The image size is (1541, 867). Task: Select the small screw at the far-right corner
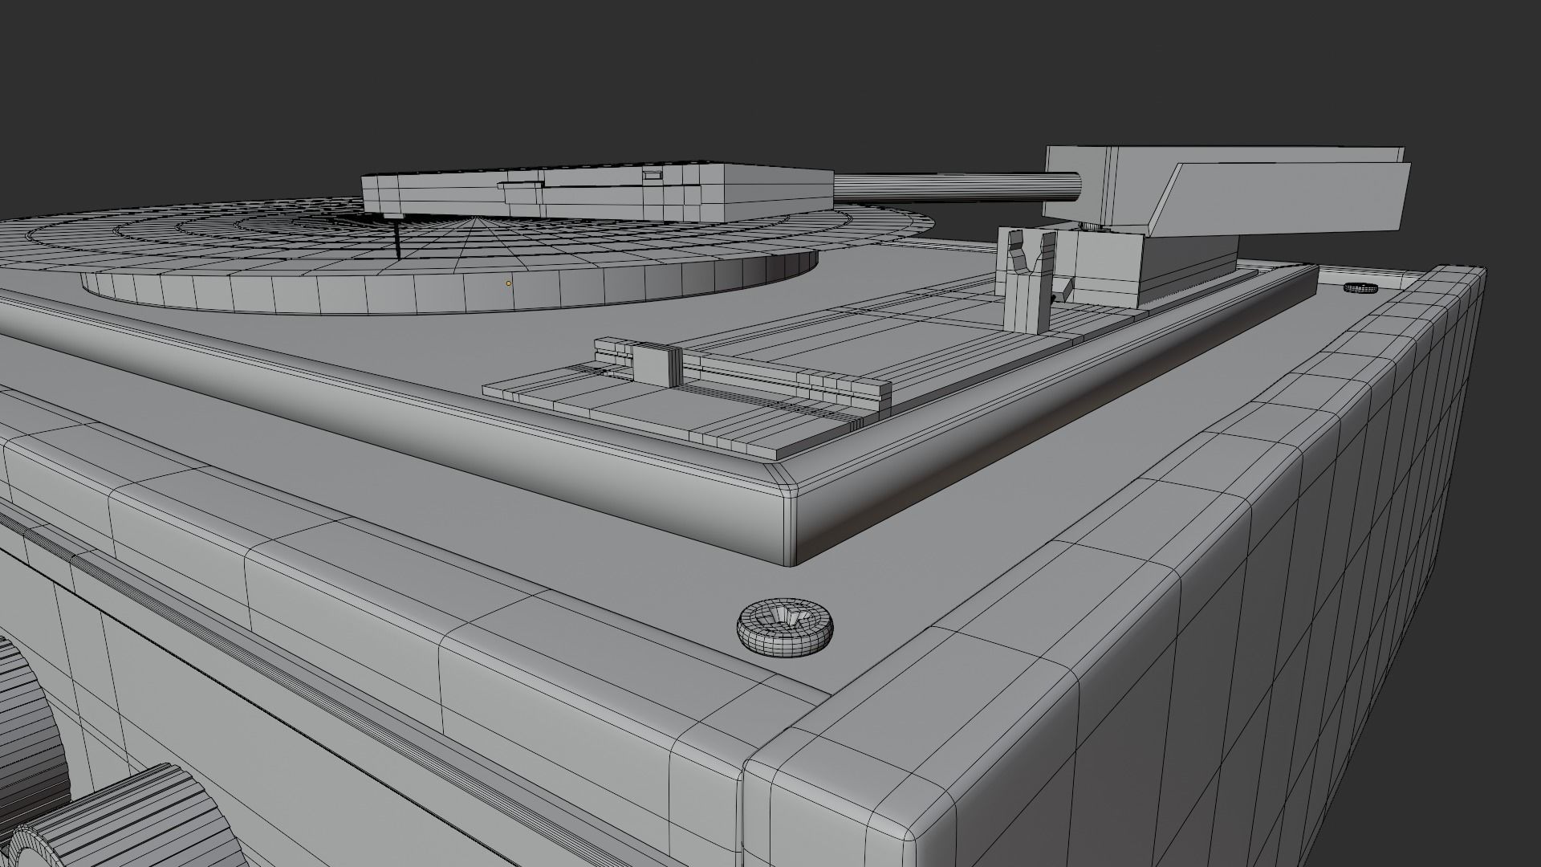point(1360,287)
